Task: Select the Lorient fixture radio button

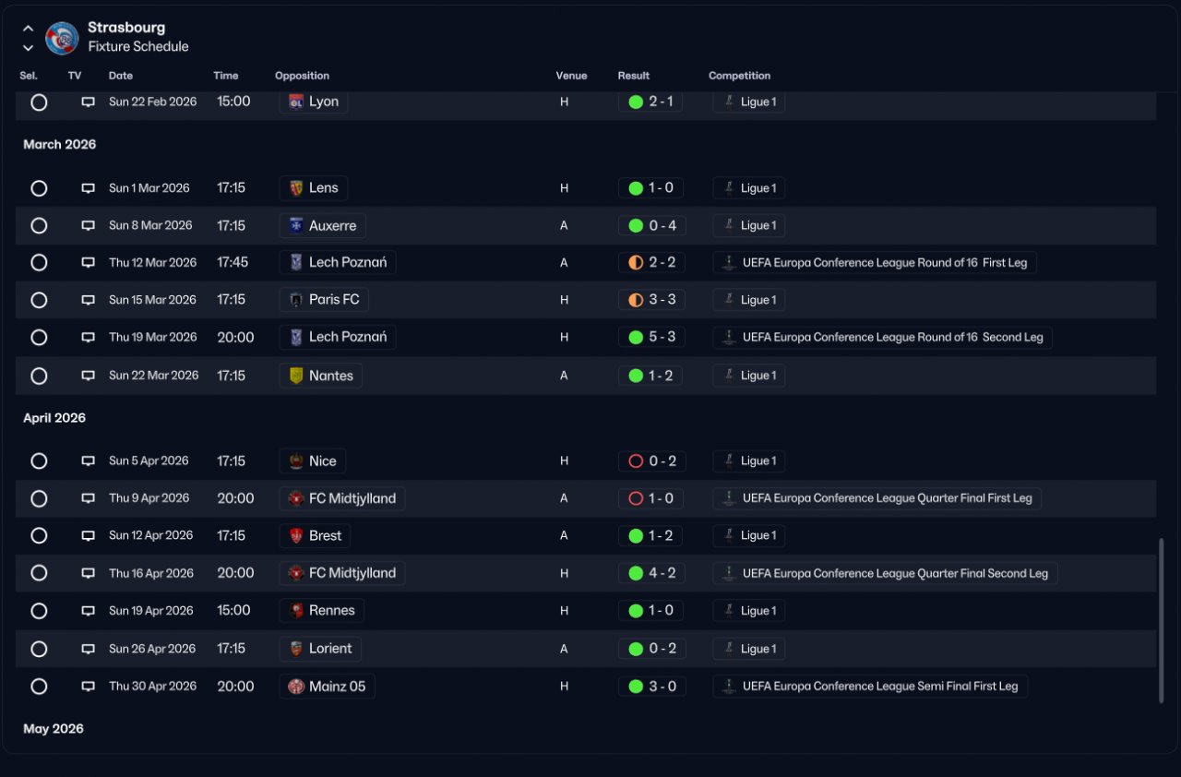Action: [39, 649]
